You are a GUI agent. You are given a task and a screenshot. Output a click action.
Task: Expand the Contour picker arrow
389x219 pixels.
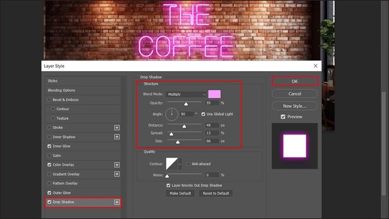[180, 164]
